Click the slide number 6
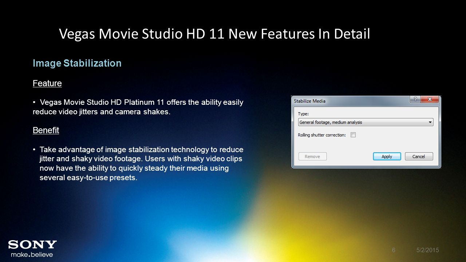Viewport: 466px width, 262px height. tap(394, 250)
